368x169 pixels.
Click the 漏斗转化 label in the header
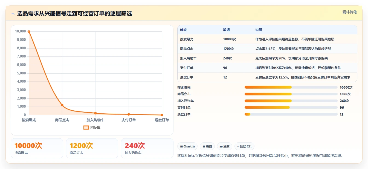(x=349, y=12)
